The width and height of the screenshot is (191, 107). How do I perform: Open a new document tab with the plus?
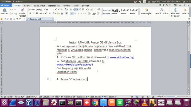(x=56, y=19)
